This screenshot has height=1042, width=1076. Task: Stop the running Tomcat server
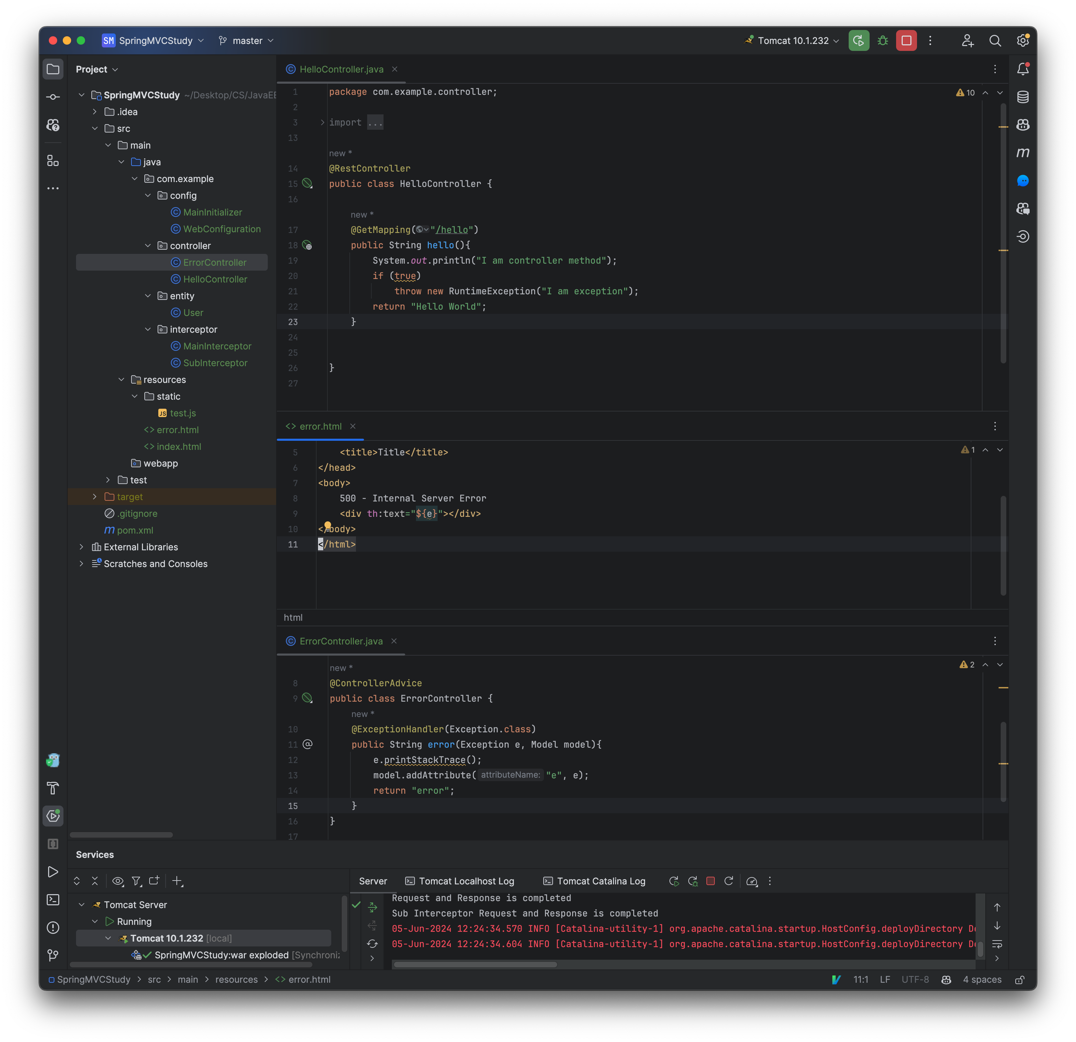click(x=906, y=40)
